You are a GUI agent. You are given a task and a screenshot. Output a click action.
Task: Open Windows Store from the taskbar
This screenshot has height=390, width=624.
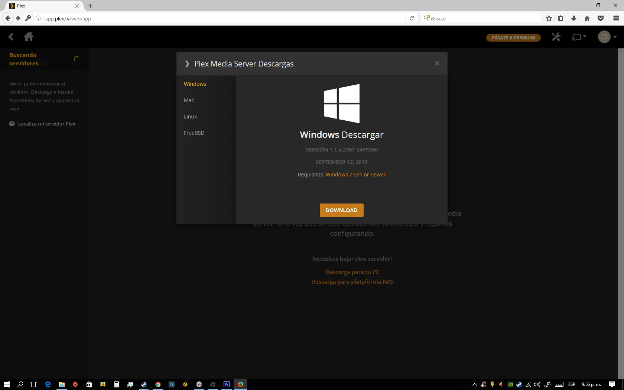pyautogui.click(x=89, y=384)
